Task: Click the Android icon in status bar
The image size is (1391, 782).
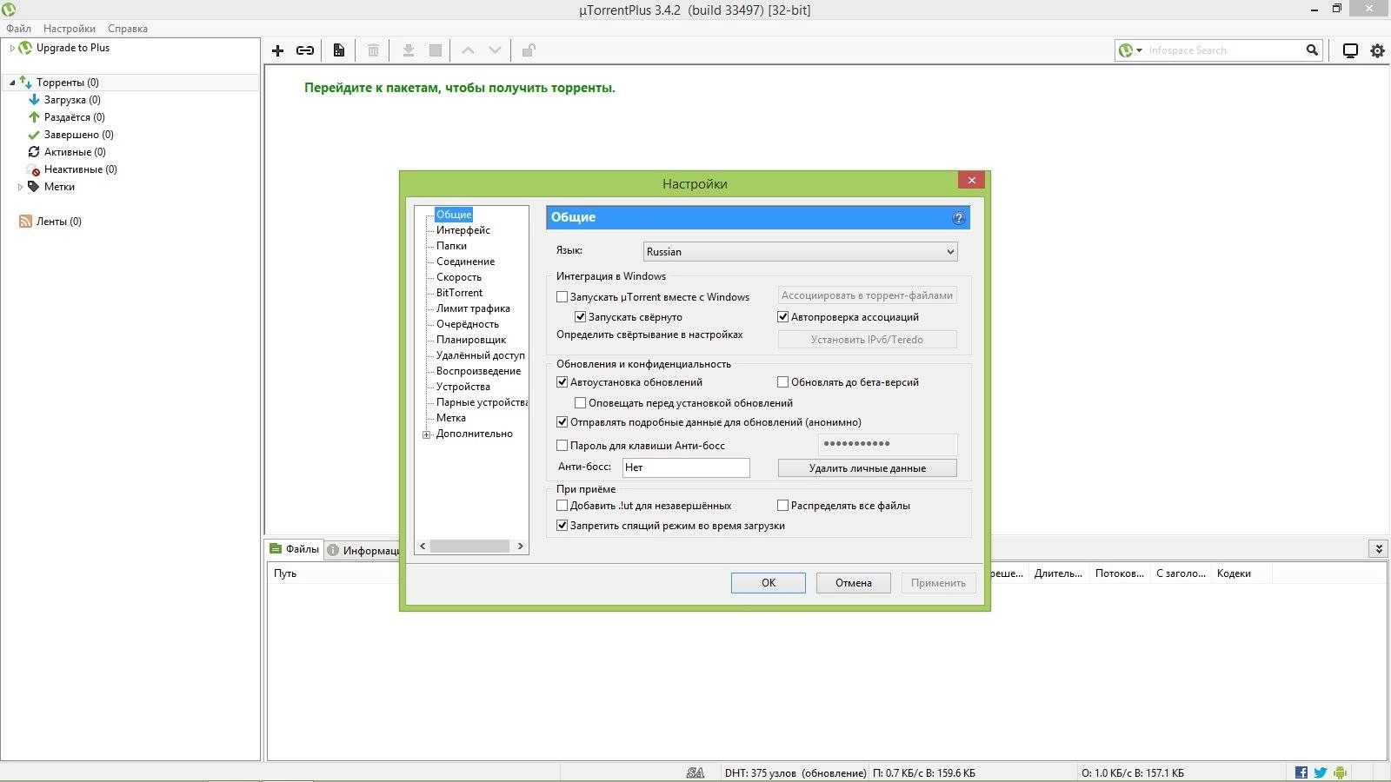Action: (x=1340, y=772)
